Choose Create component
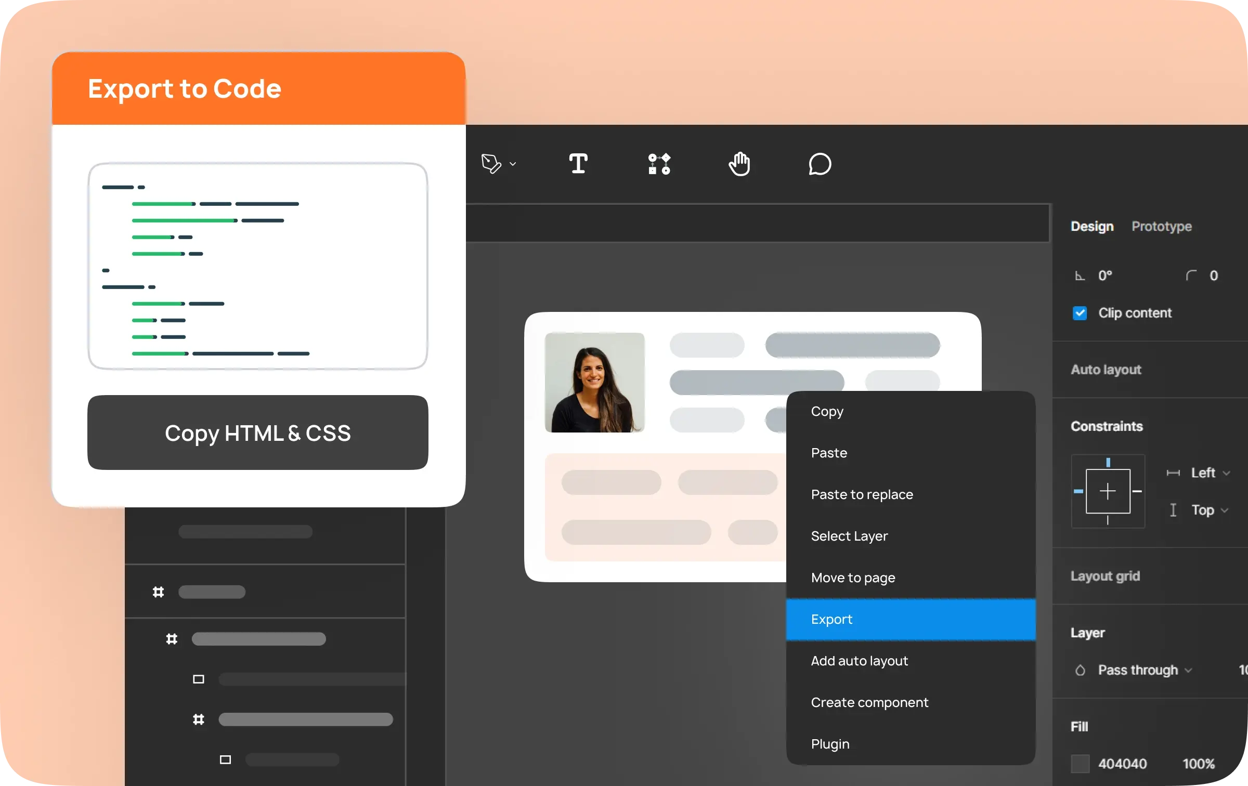This screenshot has width=1248, height=786. pos(911,702)
